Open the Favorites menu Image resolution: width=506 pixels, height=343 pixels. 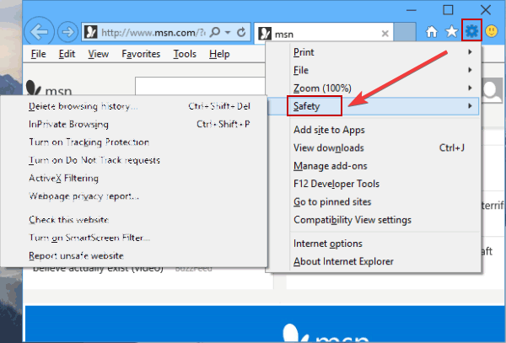pyautogui.click(x=141, y=54)
